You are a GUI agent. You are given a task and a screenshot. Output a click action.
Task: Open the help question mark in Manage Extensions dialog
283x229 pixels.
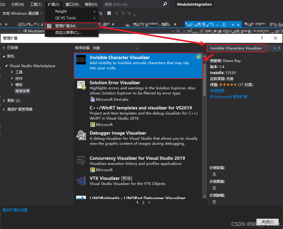coord(262,38)
